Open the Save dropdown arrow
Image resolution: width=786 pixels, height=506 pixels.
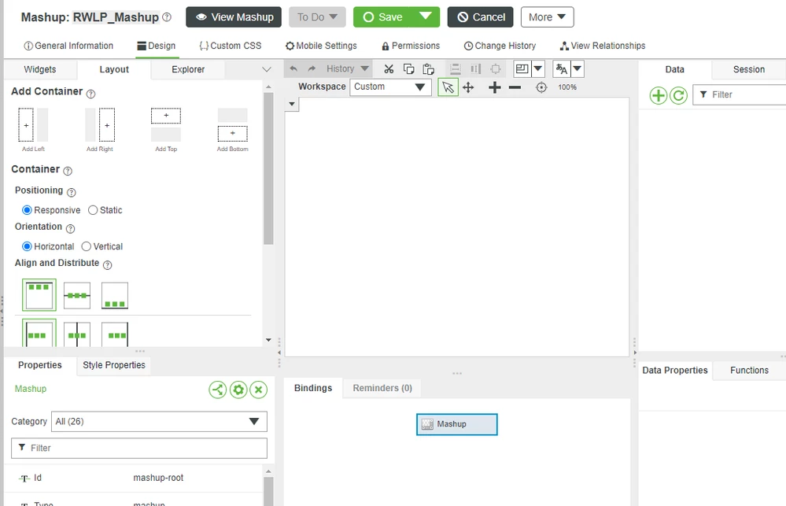(425, 17)
